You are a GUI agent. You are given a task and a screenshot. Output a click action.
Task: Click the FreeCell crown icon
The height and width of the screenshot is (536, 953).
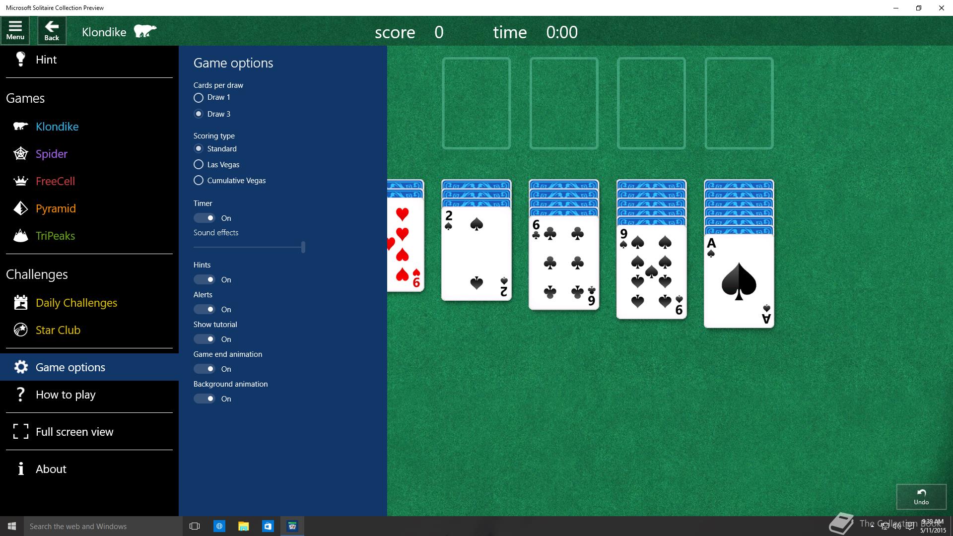[x=20, y=181]
